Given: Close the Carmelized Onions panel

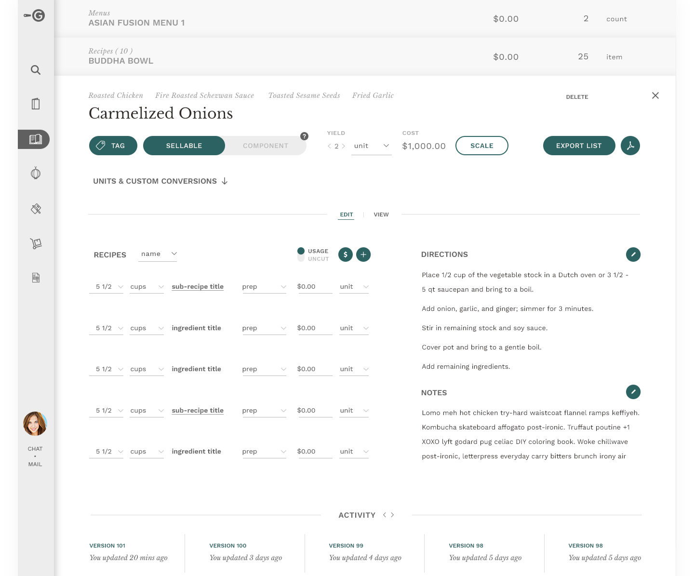Looking at the screenshot, I should [x=655, y=95].
